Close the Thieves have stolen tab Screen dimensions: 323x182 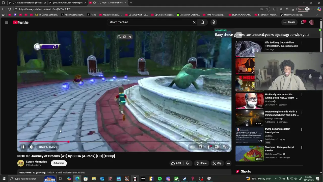tap(45, 3)
